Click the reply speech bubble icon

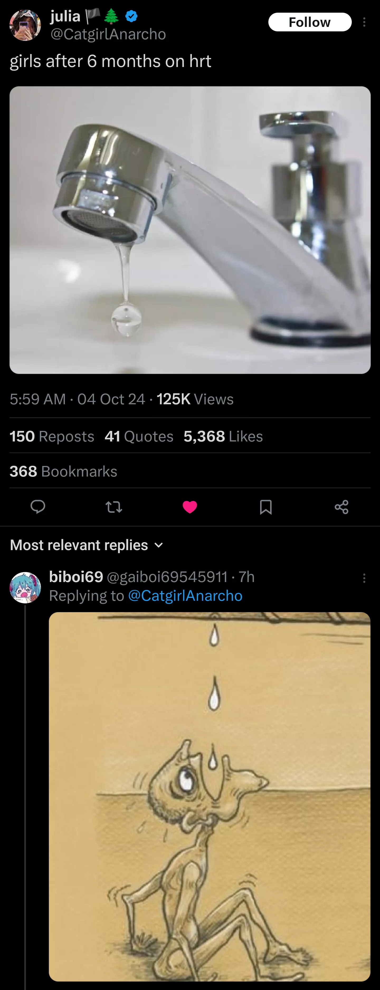point(38,507)
